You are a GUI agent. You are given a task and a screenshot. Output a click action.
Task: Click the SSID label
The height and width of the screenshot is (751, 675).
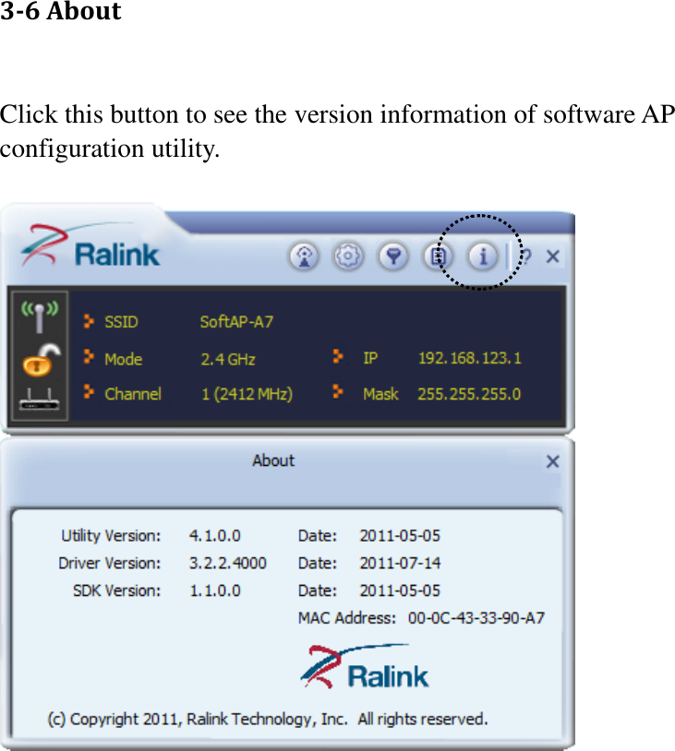coord(121,321)
